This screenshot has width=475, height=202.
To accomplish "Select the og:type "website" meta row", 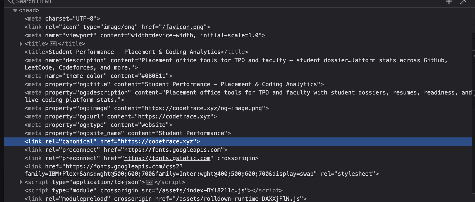I will [x=98, y=125].
